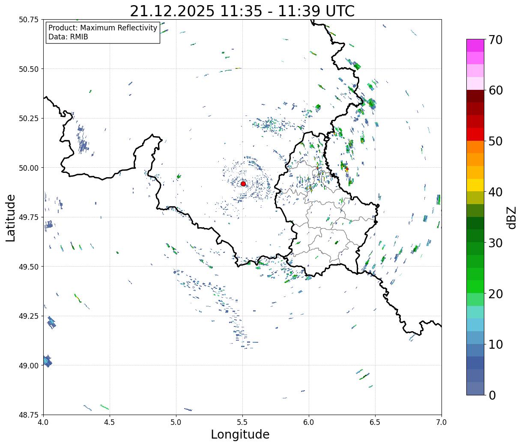
Task: Click the 70 tick label on the colorbar
Action: [495, 40]
